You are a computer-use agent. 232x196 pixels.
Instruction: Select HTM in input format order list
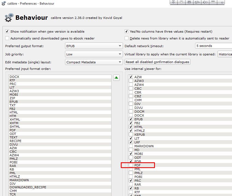(60, 116)
